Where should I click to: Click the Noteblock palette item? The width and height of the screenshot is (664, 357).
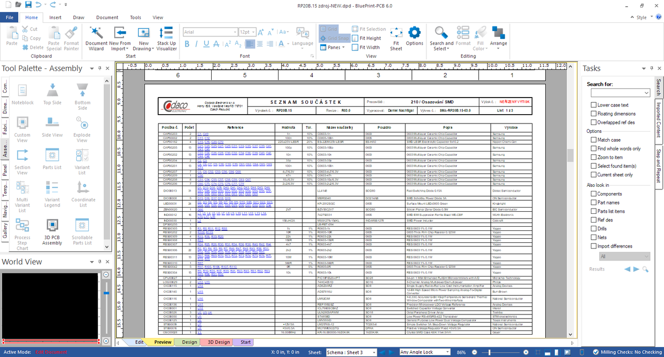pyautogui.click(x=22, y=94)
